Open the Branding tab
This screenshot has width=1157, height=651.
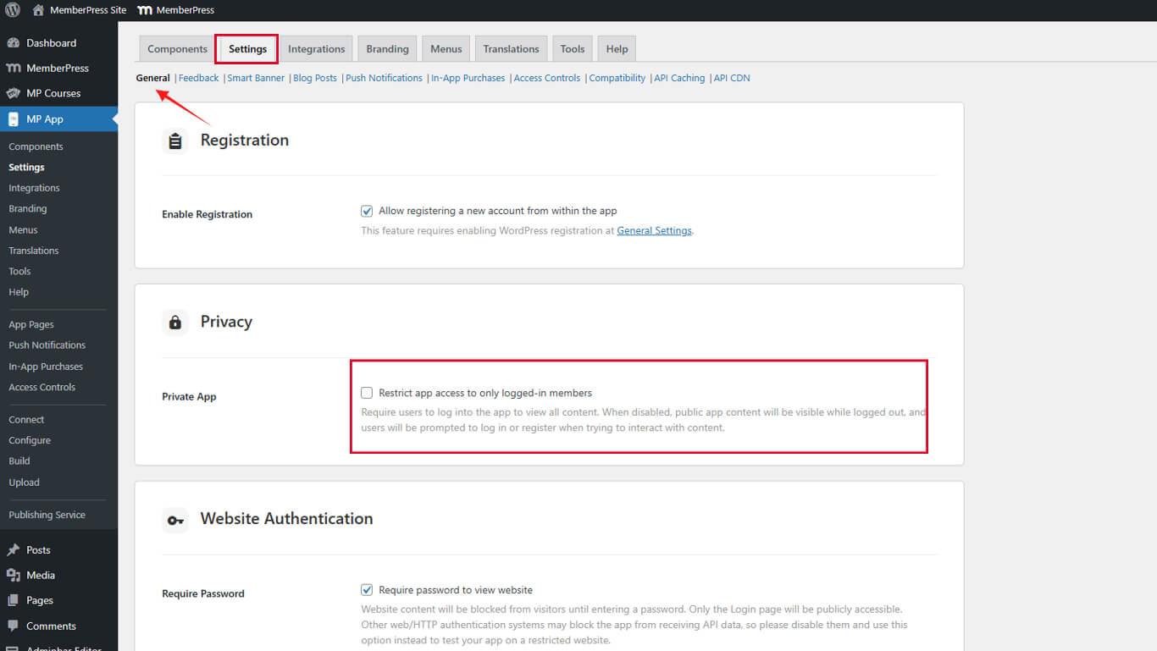387,49
